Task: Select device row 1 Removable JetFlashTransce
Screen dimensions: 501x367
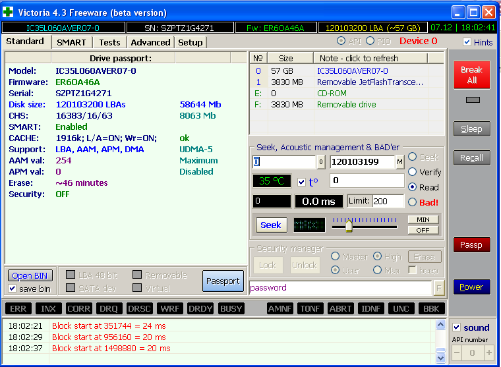Action: 347,82
